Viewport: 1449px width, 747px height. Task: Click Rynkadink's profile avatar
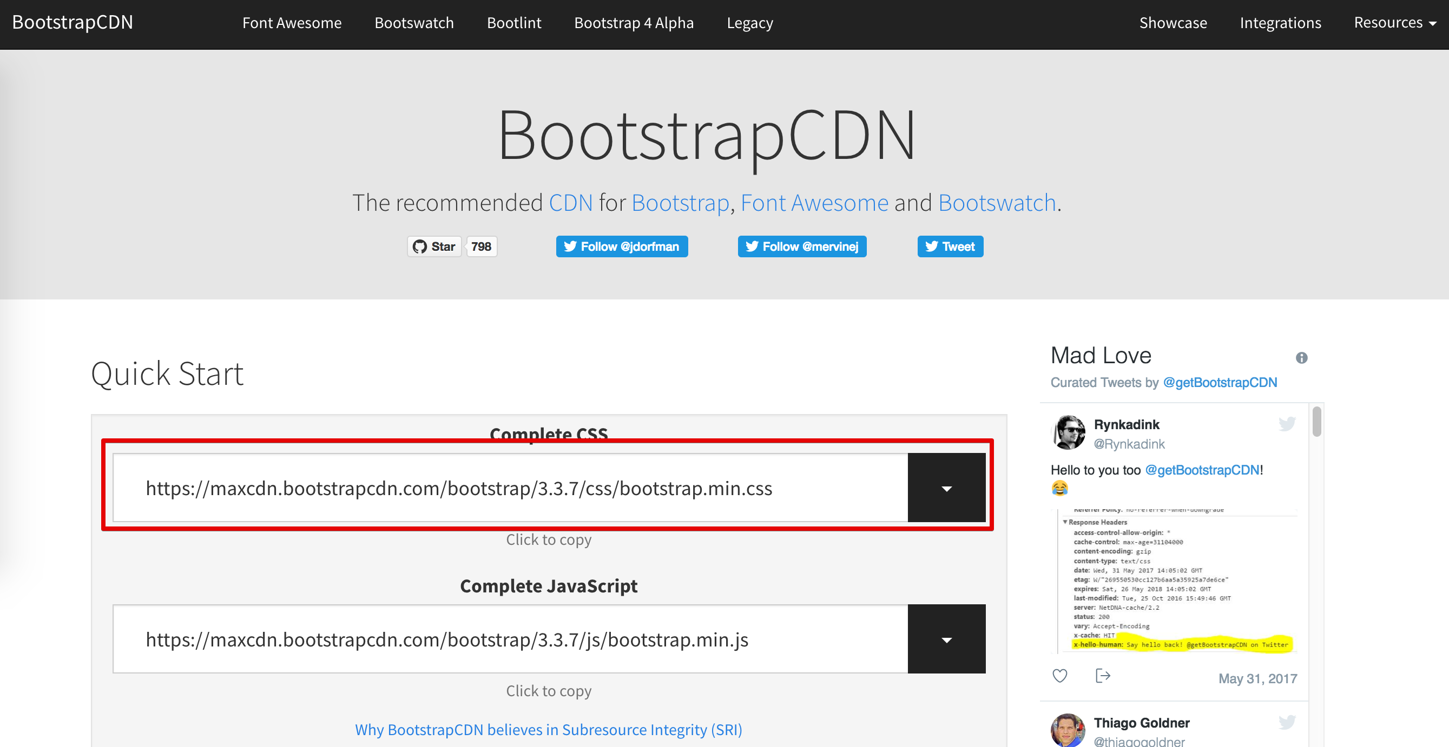(1068, 432)
